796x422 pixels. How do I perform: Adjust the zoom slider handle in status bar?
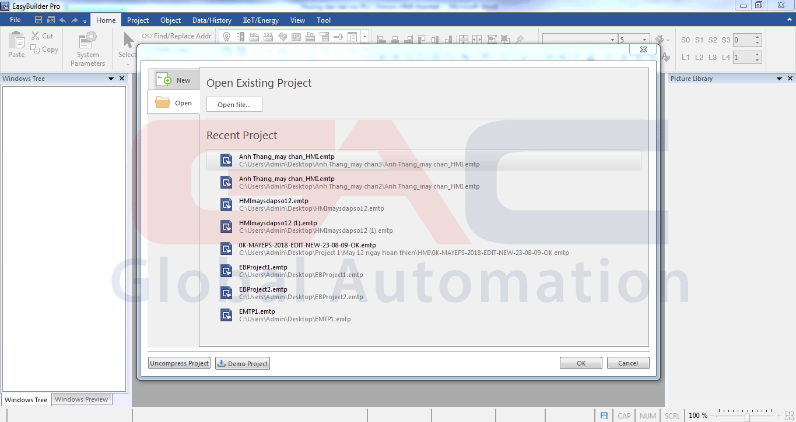click(x=747, y=416)
